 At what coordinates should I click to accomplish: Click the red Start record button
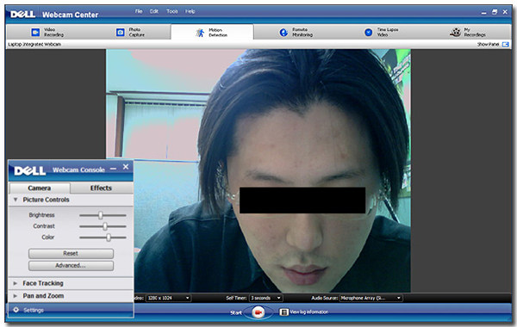click(x=258, y=312)
